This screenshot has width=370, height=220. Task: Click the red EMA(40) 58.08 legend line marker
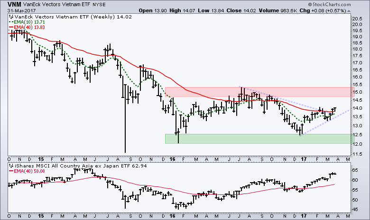click(11, 171)
